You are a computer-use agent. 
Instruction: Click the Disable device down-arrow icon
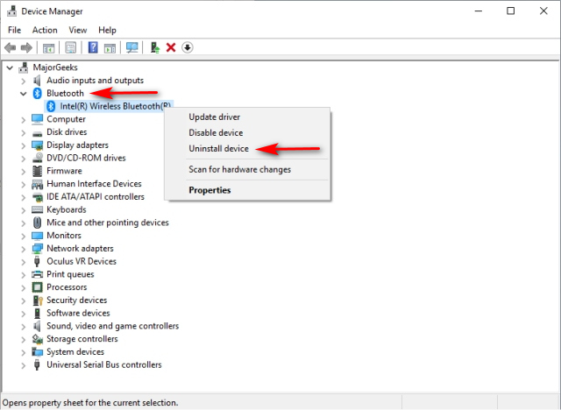coord(188,47)
